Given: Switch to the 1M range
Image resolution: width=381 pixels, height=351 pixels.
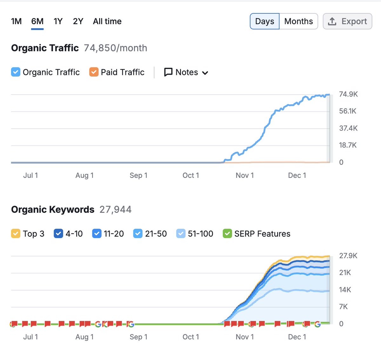Looking at the screenshot, I should [x=16, y=21].
